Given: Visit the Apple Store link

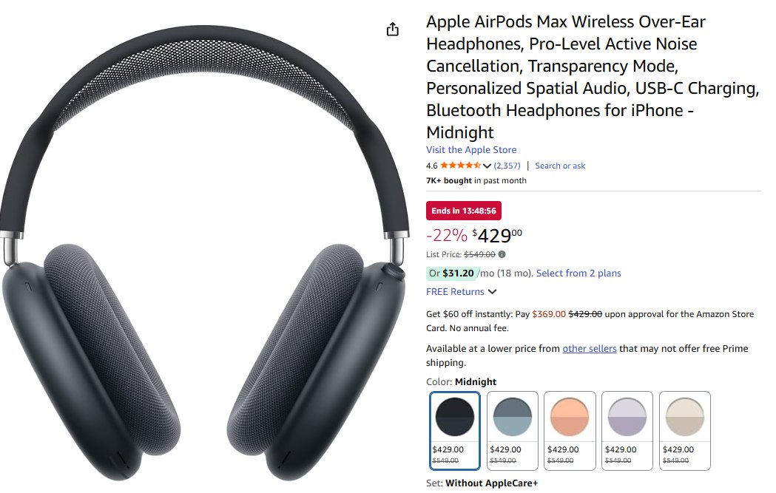Looking at the screenshot, I should point(471,149).
